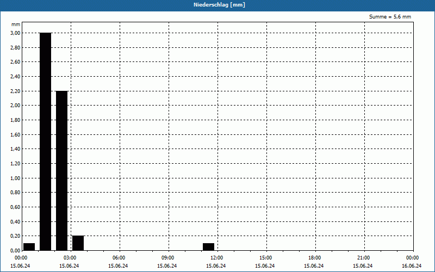Click the 2,40 y-axis label
The image size is (435, 272).
coord(15,77)
